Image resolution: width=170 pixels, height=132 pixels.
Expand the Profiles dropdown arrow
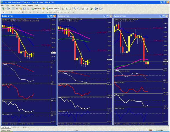pyautogui.click(x=10, y=9)
